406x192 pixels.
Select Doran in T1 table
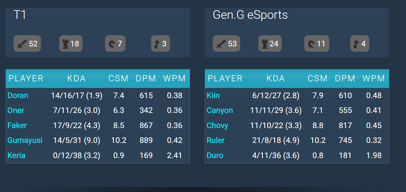18,96
